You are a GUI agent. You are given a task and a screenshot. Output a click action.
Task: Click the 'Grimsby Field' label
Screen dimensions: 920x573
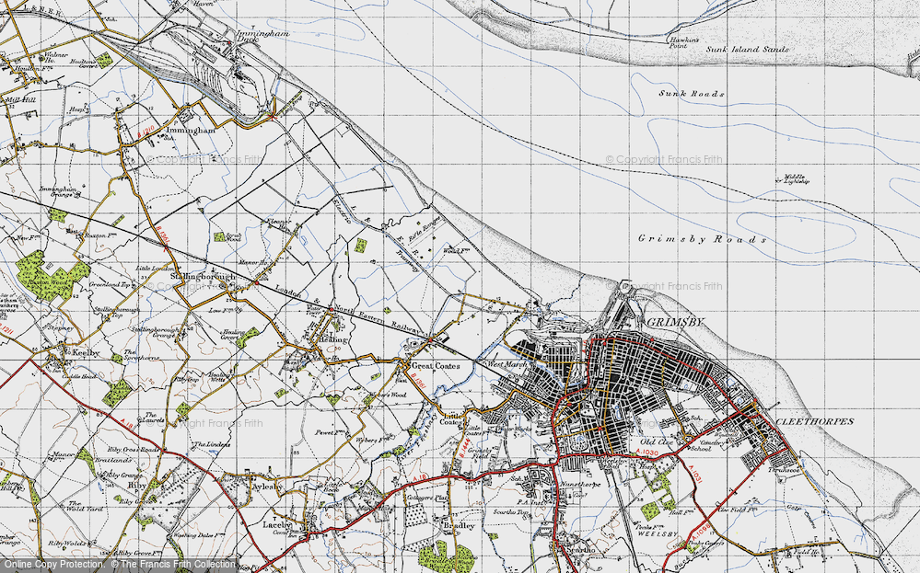478,453
